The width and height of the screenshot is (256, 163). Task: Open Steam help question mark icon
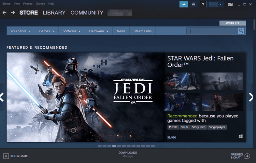tap(203, 4)
